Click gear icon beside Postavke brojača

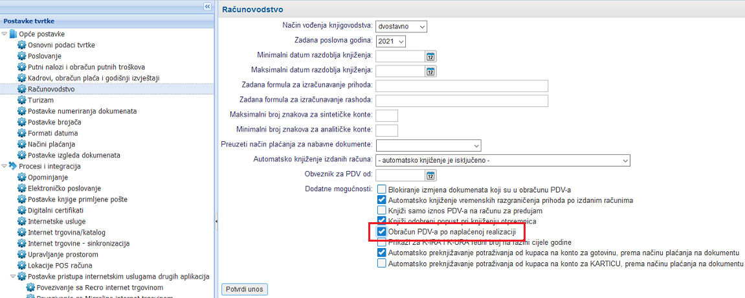coord(22,122)
